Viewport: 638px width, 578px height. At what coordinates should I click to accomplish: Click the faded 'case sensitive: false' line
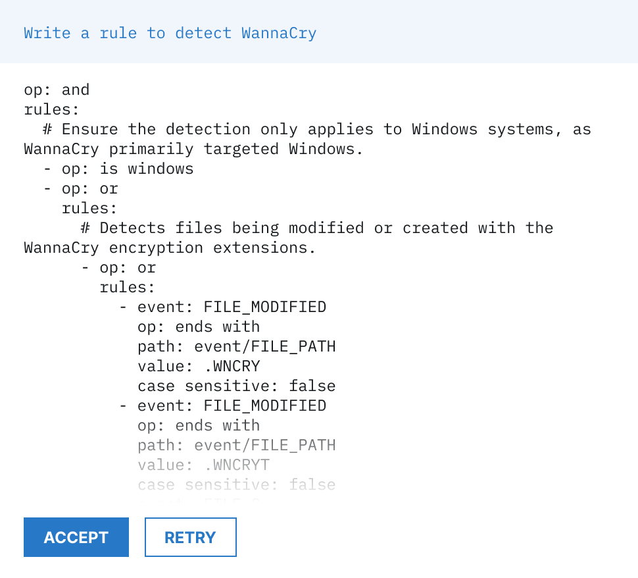point(236,485)
